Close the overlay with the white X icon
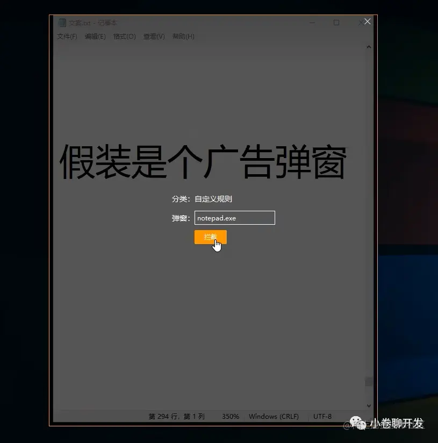The height and width of the screenshot is (443, 438). [367, 22]
